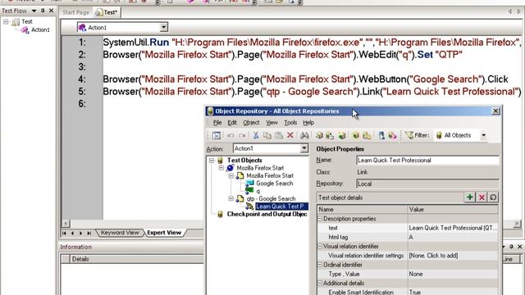
Task: Click the Filter funnel icon
Action: (409, 135)
